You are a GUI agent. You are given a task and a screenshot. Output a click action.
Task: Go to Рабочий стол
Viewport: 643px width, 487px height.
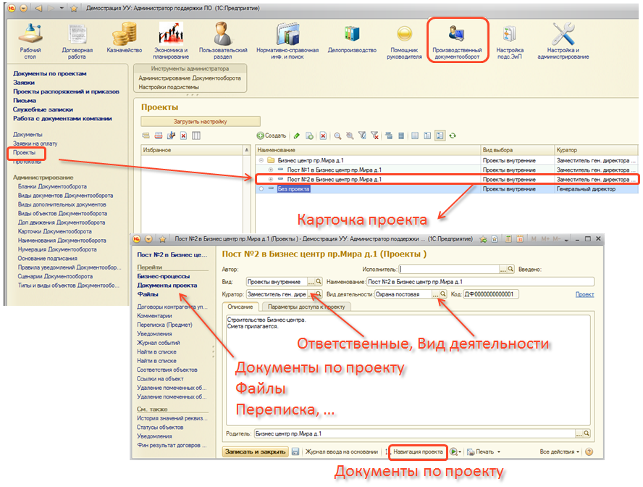tap(30, 41)
